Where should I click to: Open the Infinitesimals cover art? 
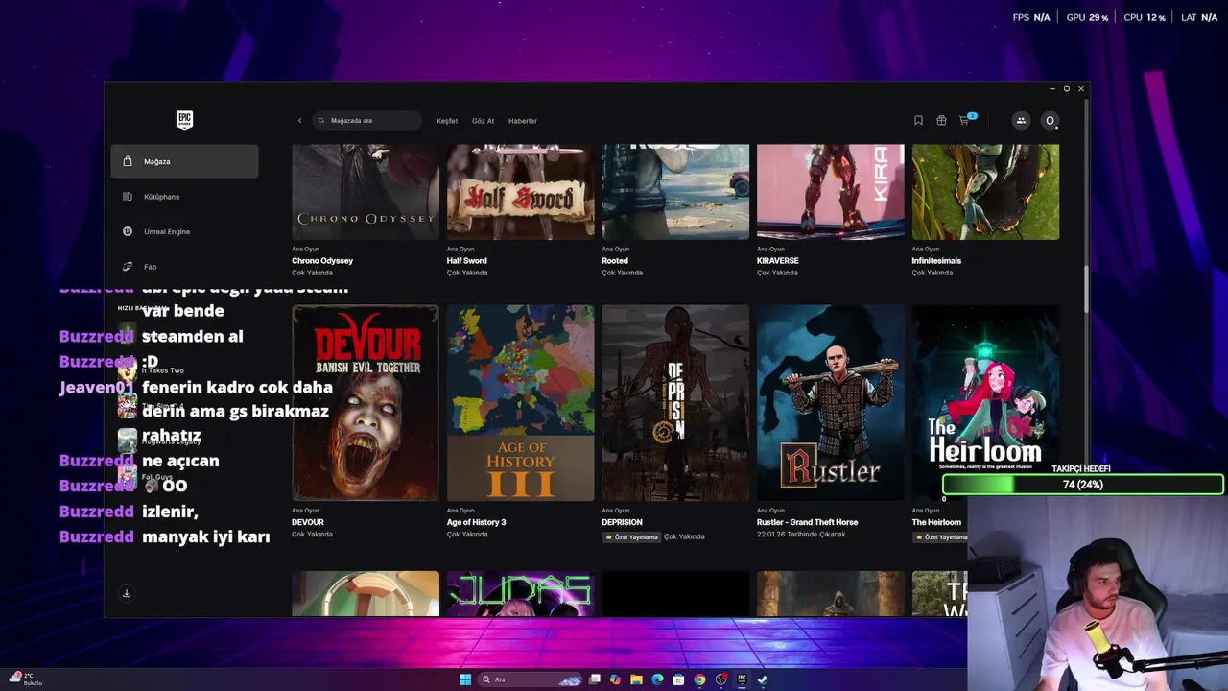(x=986, y=192)
